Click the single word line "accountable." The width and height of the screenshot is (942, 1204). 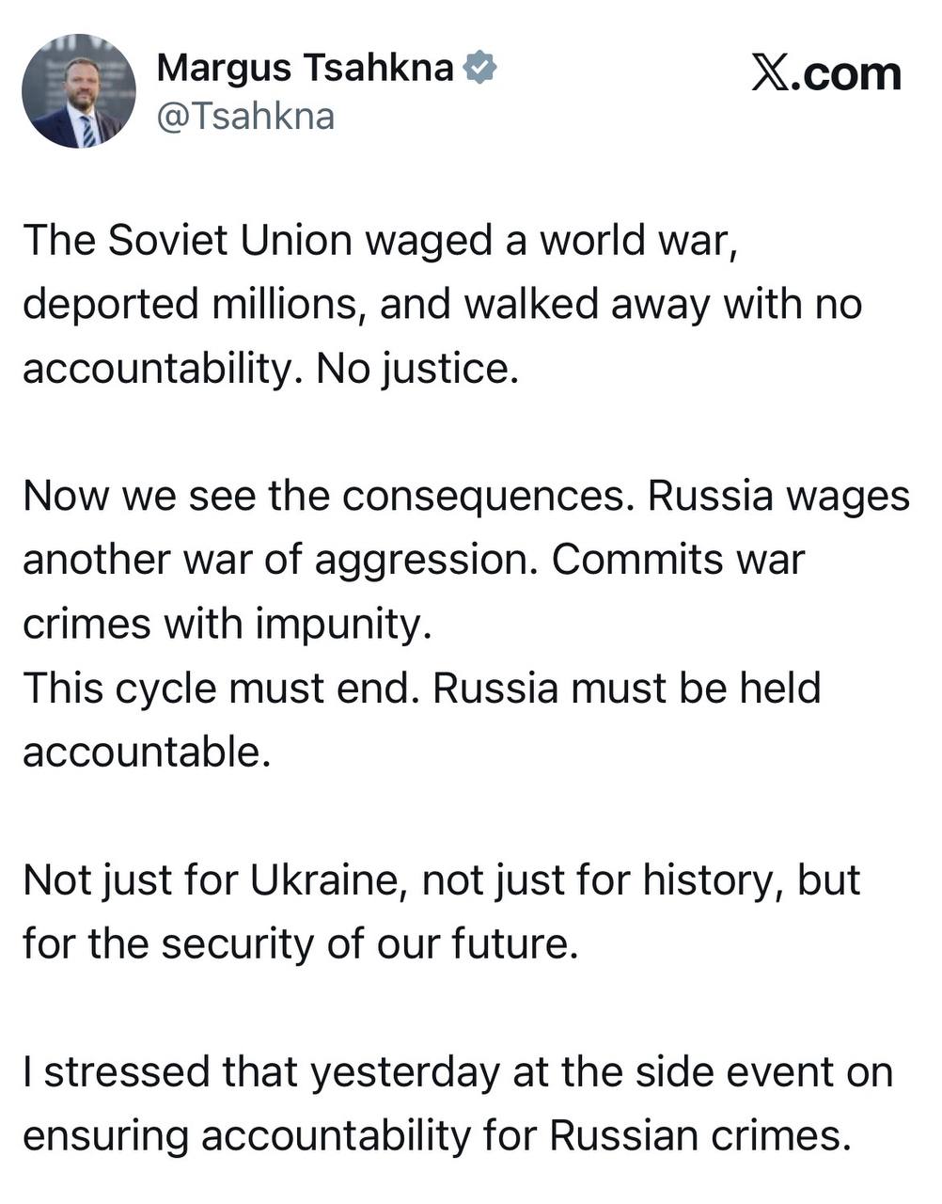[x=147, y=752]
